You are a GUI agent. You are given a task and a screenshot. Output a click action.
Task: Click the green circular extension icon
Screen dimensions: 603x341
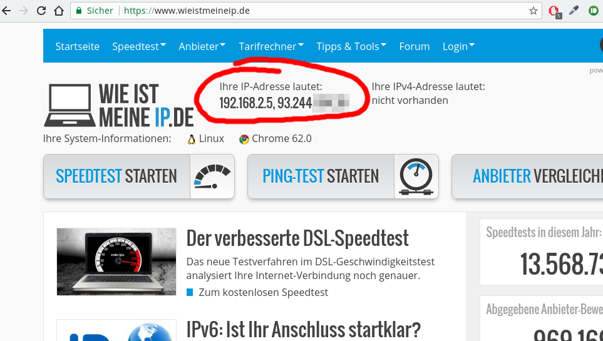594,11
